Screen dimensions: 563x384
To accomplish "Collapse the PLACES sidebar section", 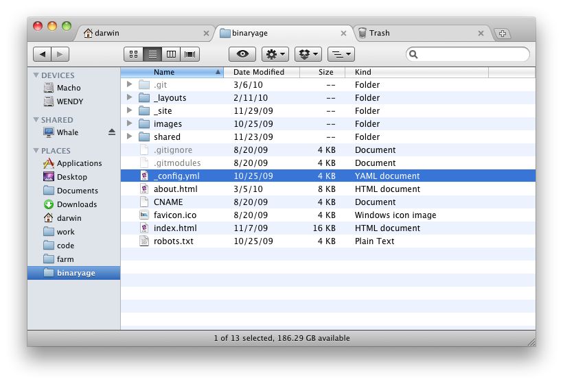I will click(x=36, y=151).
